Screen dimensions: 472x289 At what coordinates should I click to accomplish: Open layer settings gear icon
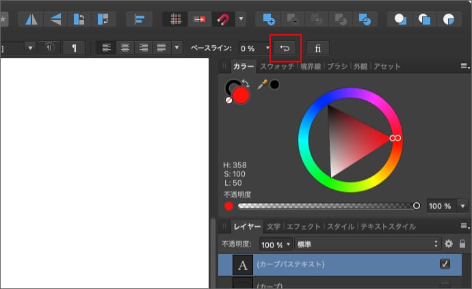449,244
